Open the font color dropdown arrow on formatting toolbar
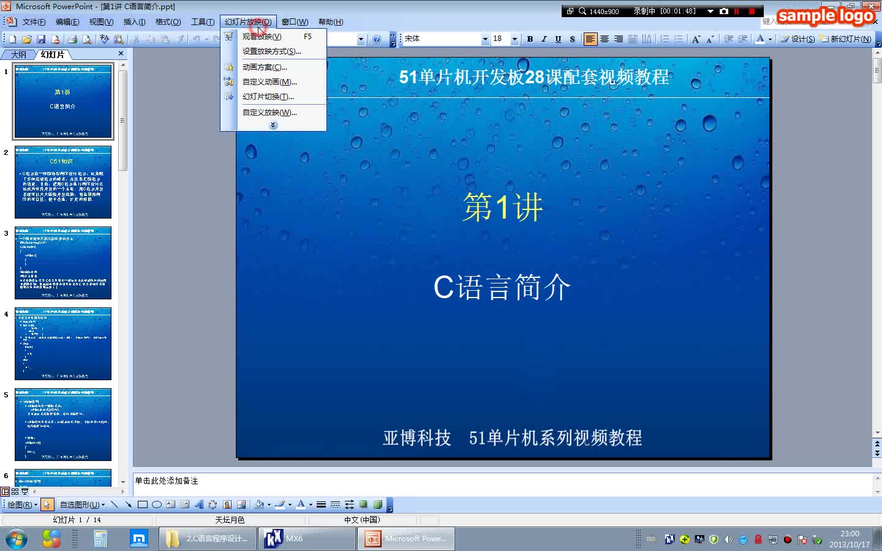This screenshot has height=551, width=882. coord(771,39)
